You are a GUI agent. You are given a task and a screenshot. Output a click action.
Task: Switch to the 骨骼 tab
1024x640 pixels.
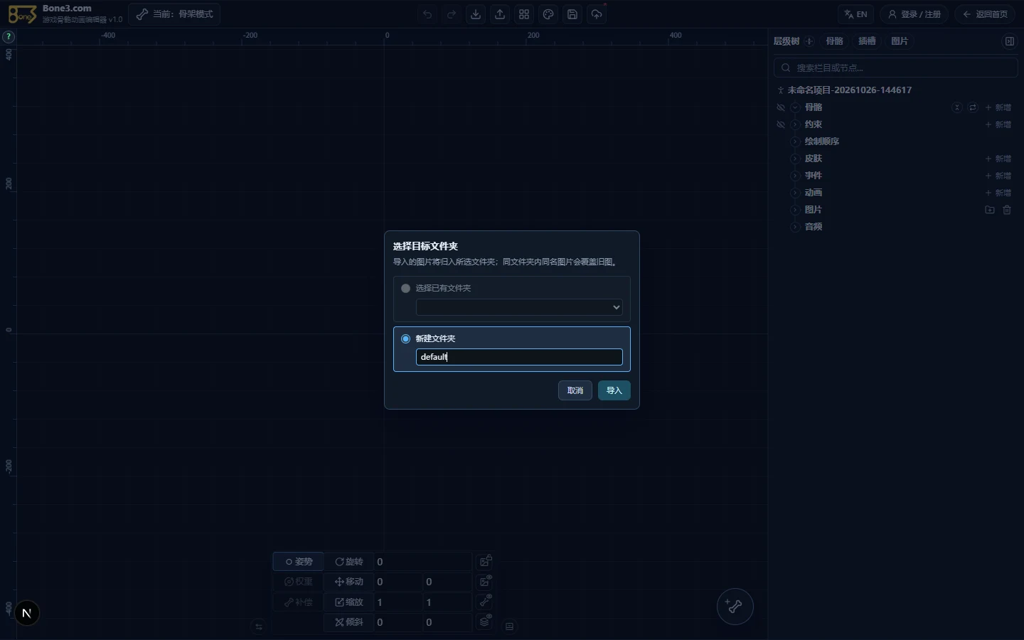[x=834, y=41]
